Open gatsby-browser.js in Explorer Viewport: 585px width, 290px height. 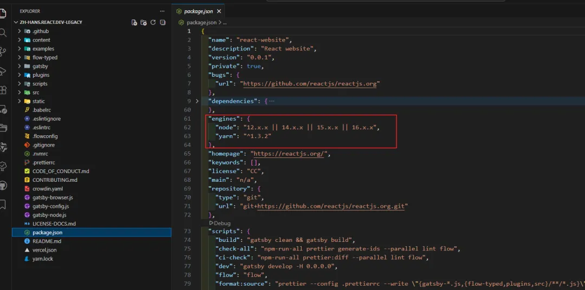[x=92, y=197]
